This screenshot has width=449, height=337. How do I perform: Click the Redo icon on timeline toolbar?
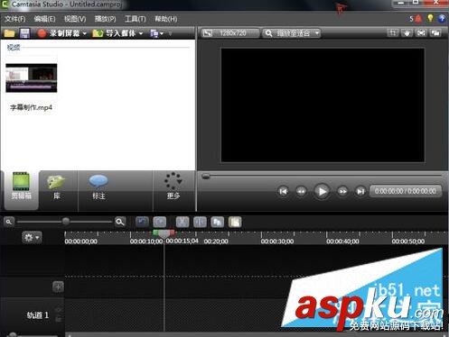tap(160, 223)
